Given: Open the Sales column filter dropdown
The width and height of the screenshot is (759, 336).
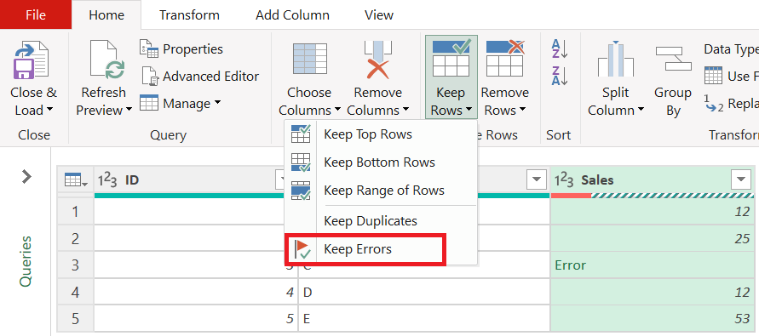Looking at the screenshot, I should [740, 180].
